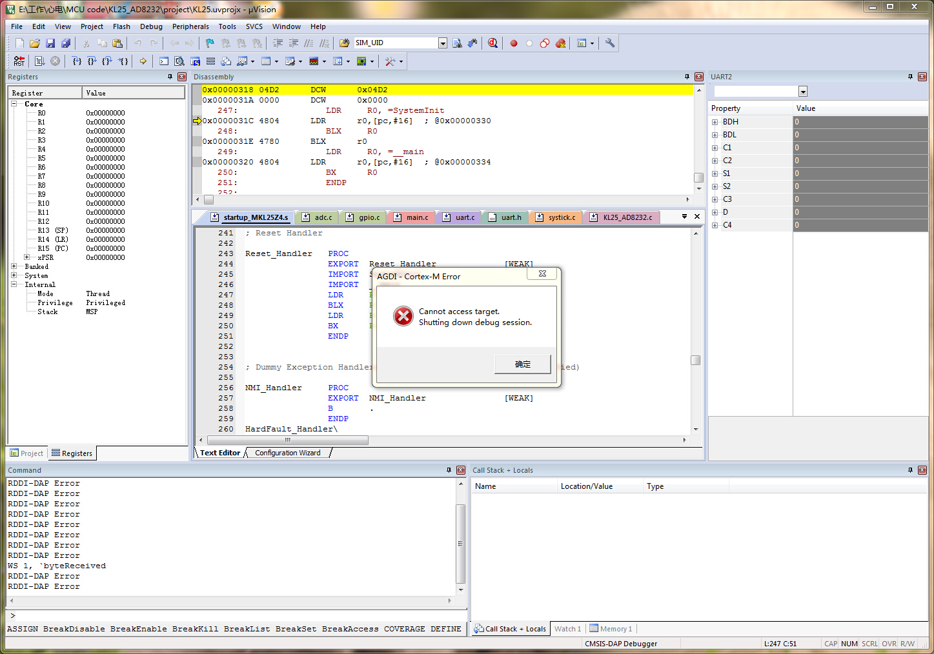The height and width of the screenshot is (654, 934).
Task: Click the Step over icon
Action: click(x=92, y=61)
